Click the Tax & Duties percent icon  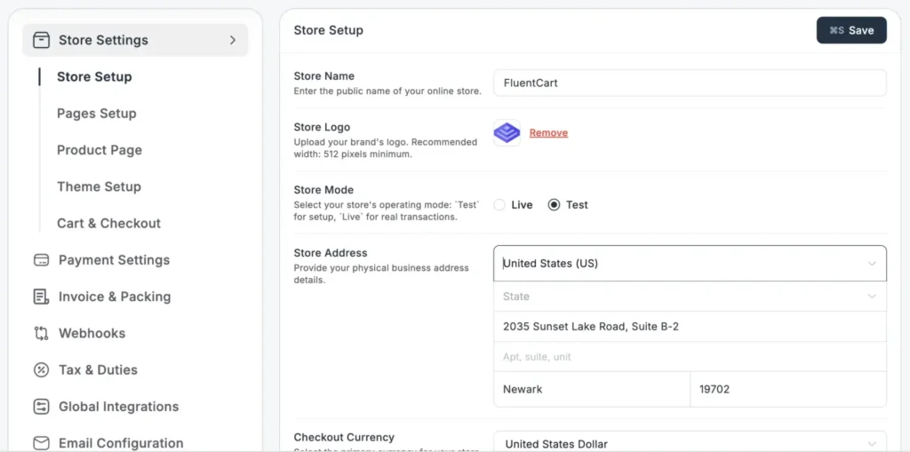(41, 369)
